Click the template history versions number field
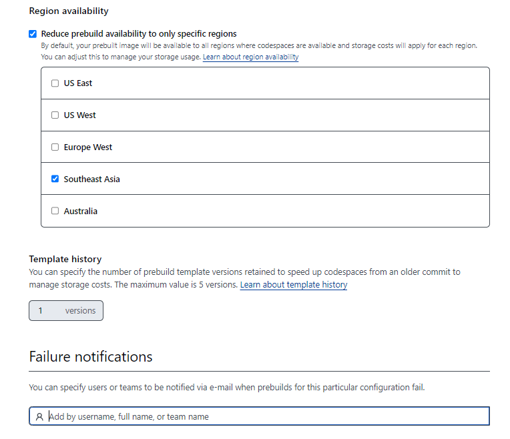510x439 pixels. pos(43,311)
